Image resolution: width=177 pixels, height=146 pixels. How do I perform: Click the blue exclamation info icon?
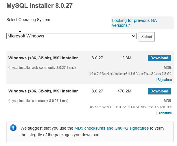point(13,128)
